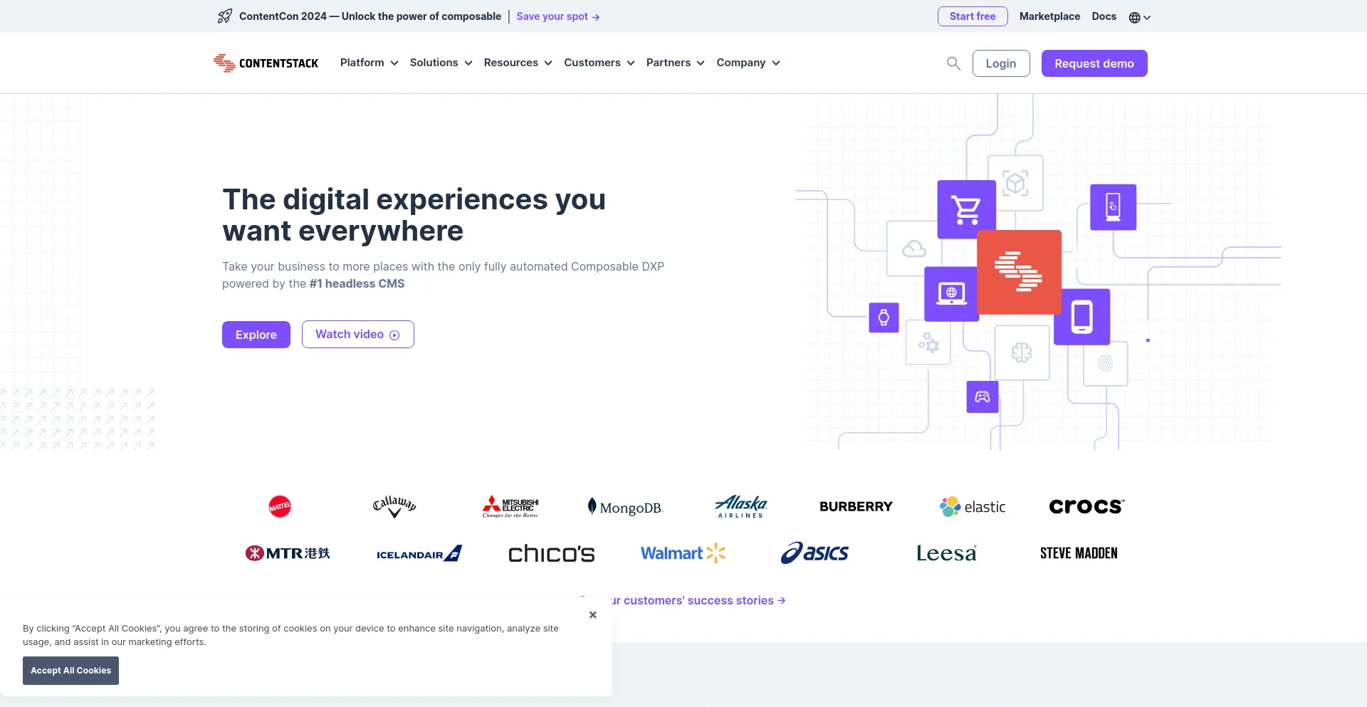
Task: Expand the Resources menu
Action: (518, 63)
